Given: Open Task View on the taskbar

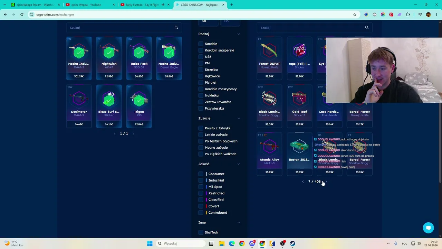Looking at the screenshot, I should [x=211, y=243].
